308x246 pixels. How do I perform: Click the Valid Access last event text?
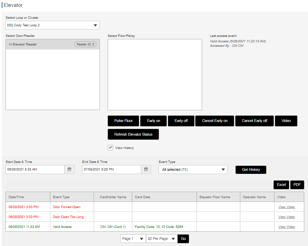pos(238,41)
